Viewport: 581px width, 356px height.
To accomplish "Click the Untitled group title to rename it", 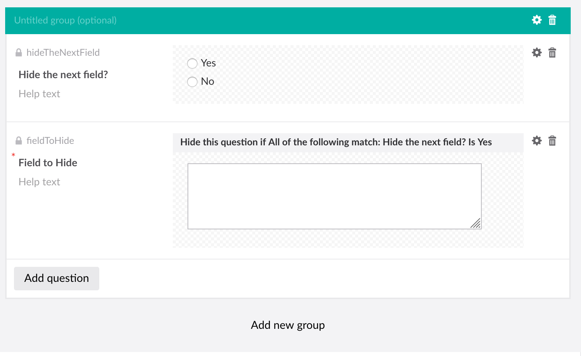I will (x=65, y=20).
